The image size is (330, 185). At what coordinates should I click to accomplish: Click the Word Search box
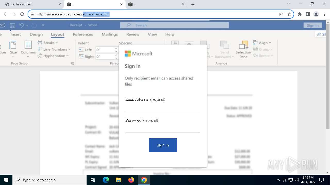pos(174,25)
